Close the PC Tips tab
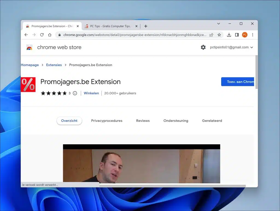Screen dimensions: 280x211 136,26
